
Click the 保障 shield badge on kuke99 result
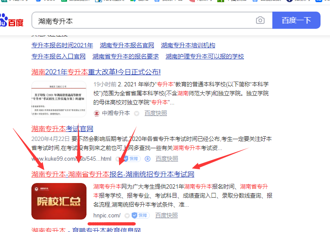click(x=132, y=159)
